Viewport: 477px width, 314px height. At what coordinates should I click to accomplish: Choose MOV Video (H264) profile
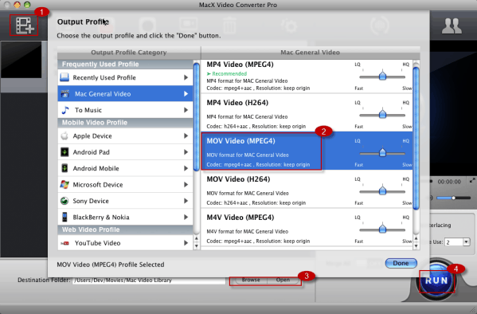(307, 189)
